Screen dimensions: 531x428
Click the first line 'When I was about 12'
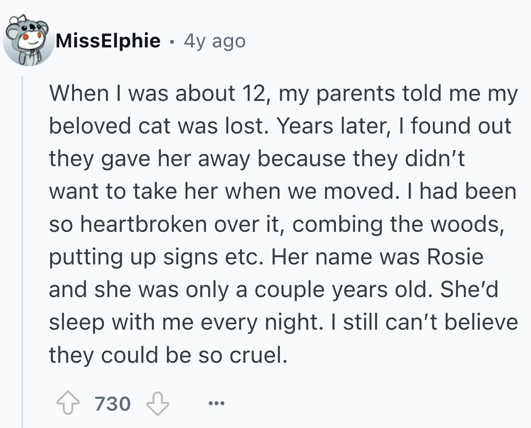tap(284, 94)
